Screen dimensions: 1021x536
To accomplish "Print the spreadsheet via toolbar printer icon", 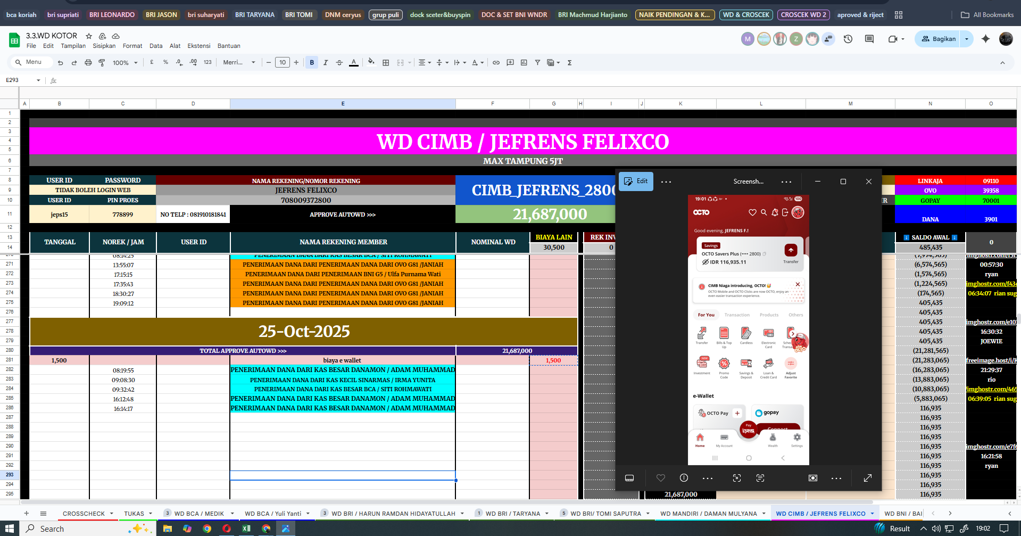I will tap(88, 62).
